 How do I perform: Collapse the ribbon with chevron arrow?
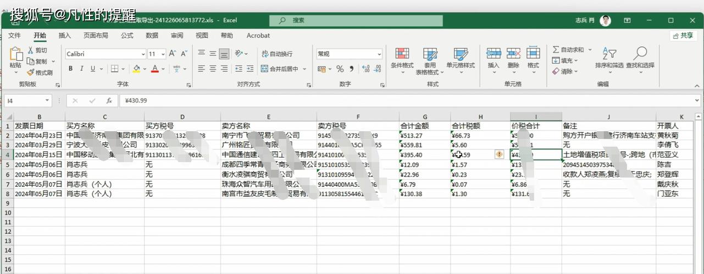(696, 85)
